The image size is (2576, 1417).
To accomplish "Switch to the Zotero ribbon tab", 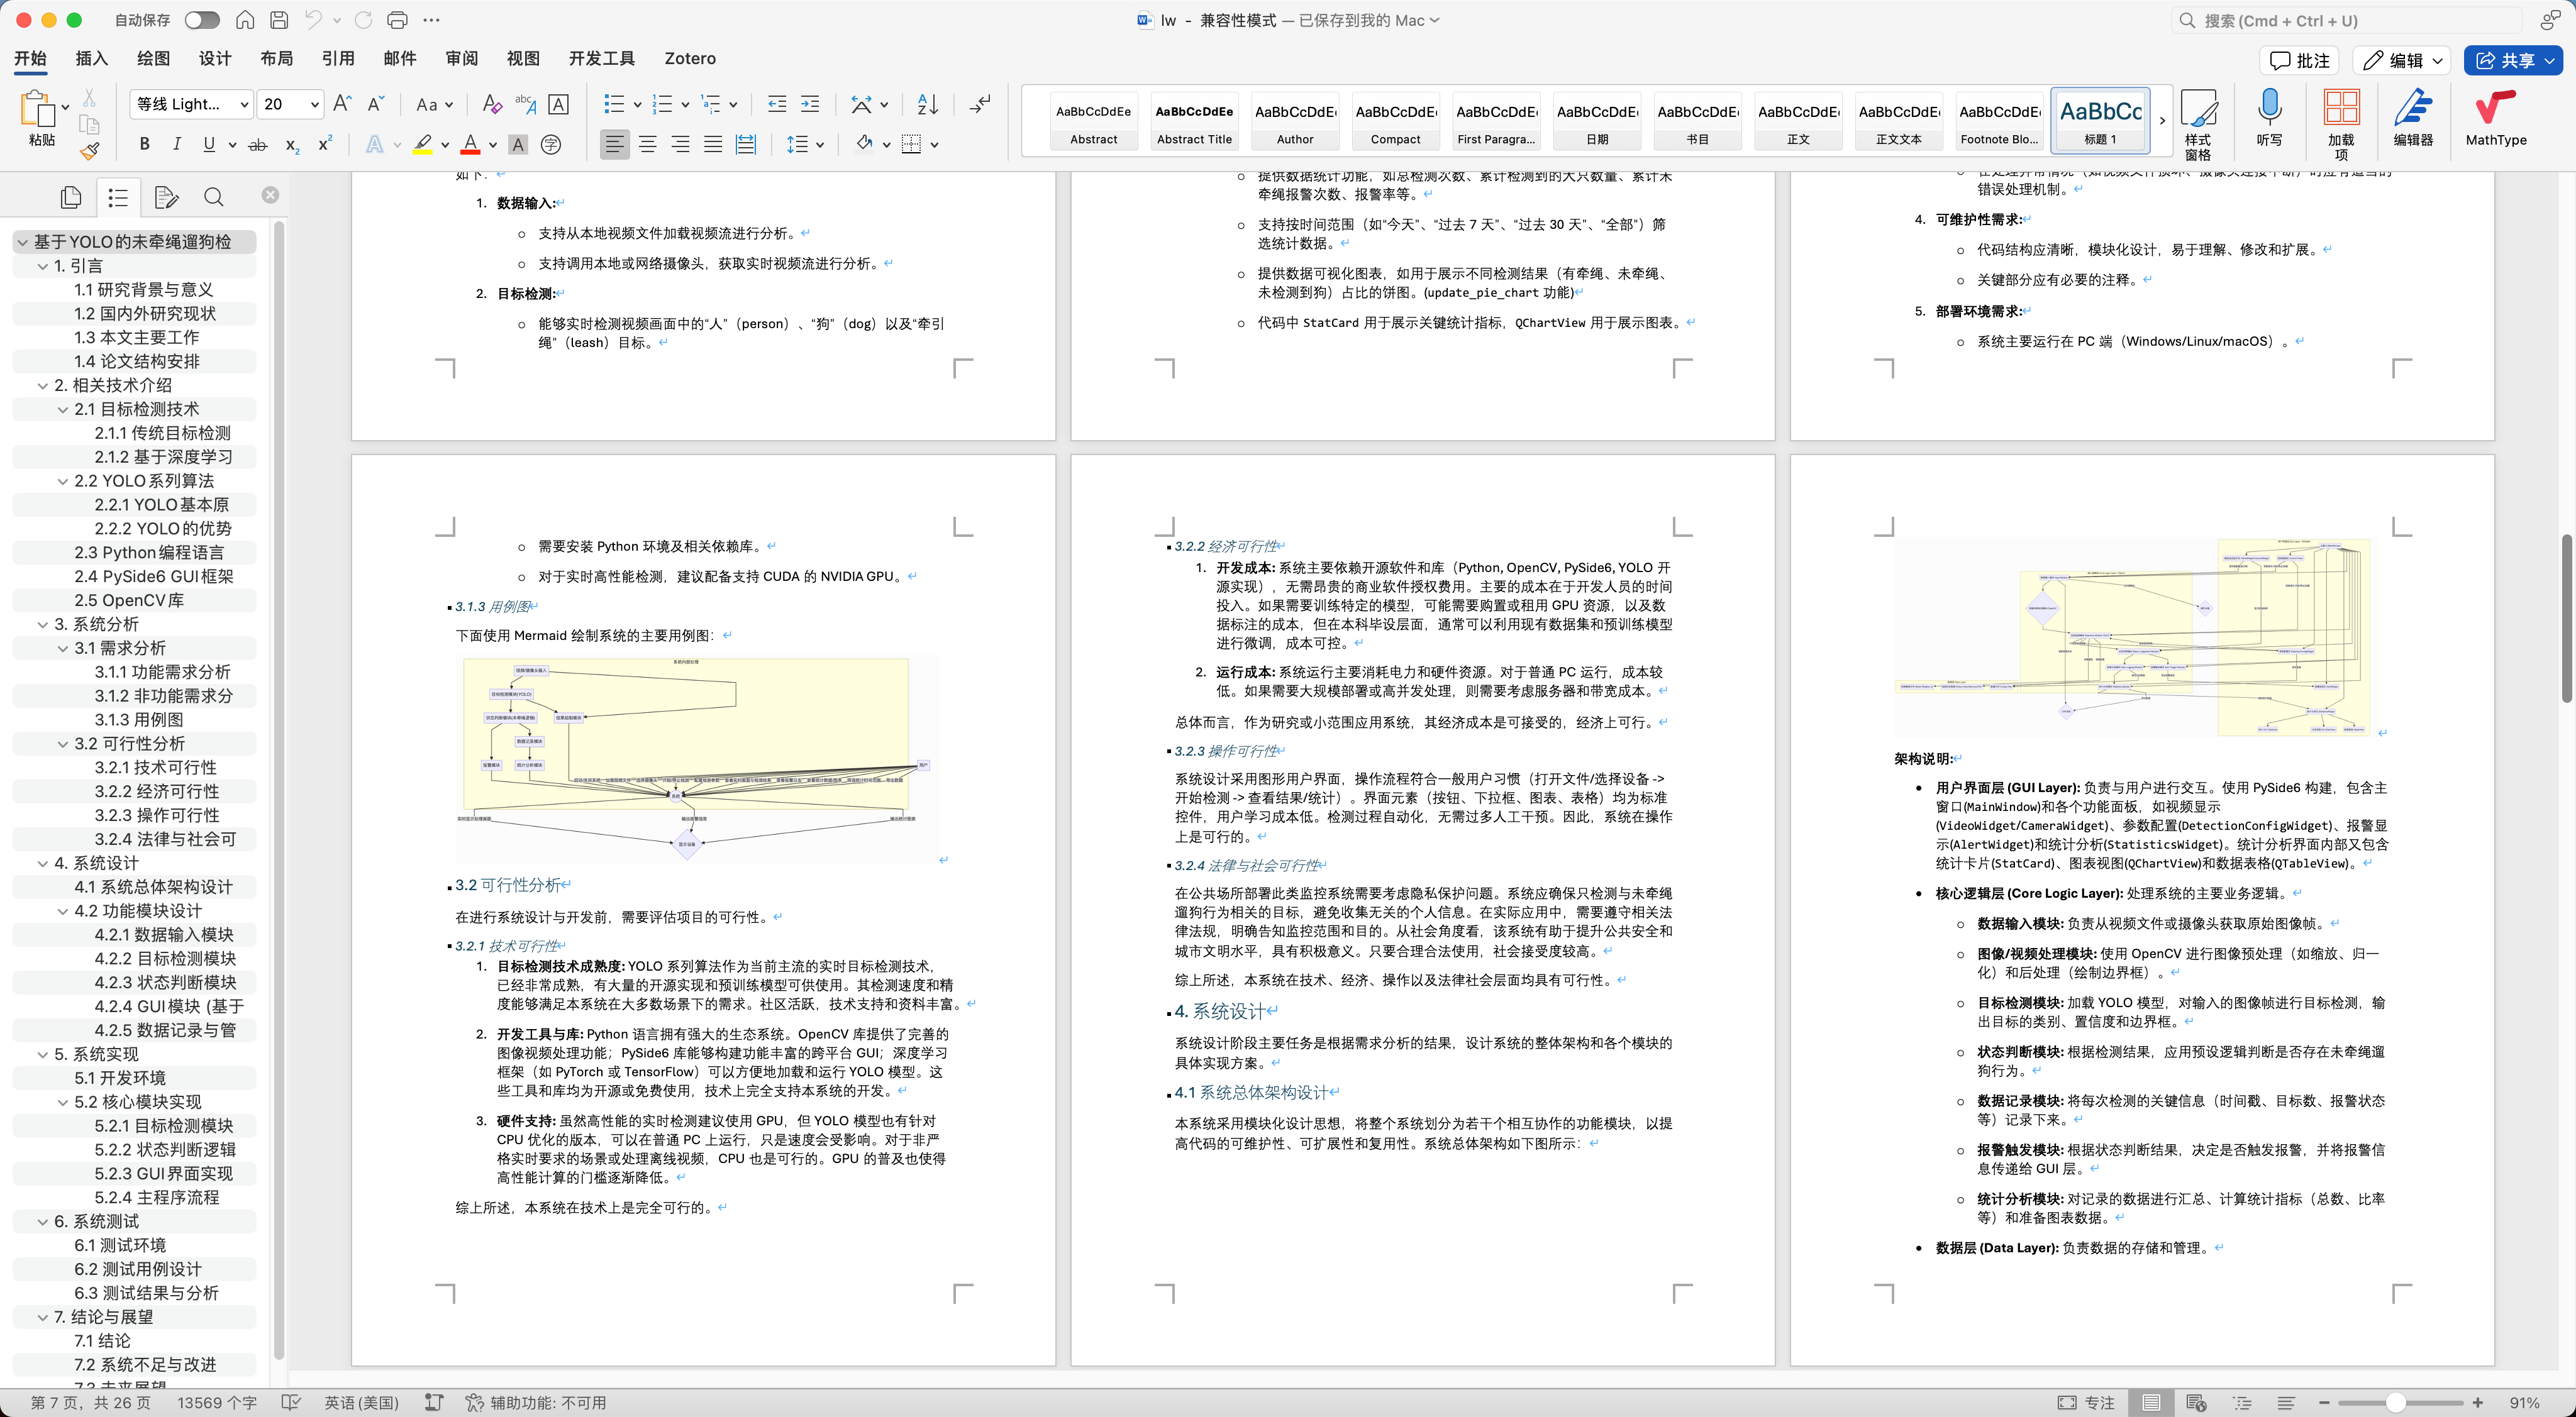I will 690,58.
